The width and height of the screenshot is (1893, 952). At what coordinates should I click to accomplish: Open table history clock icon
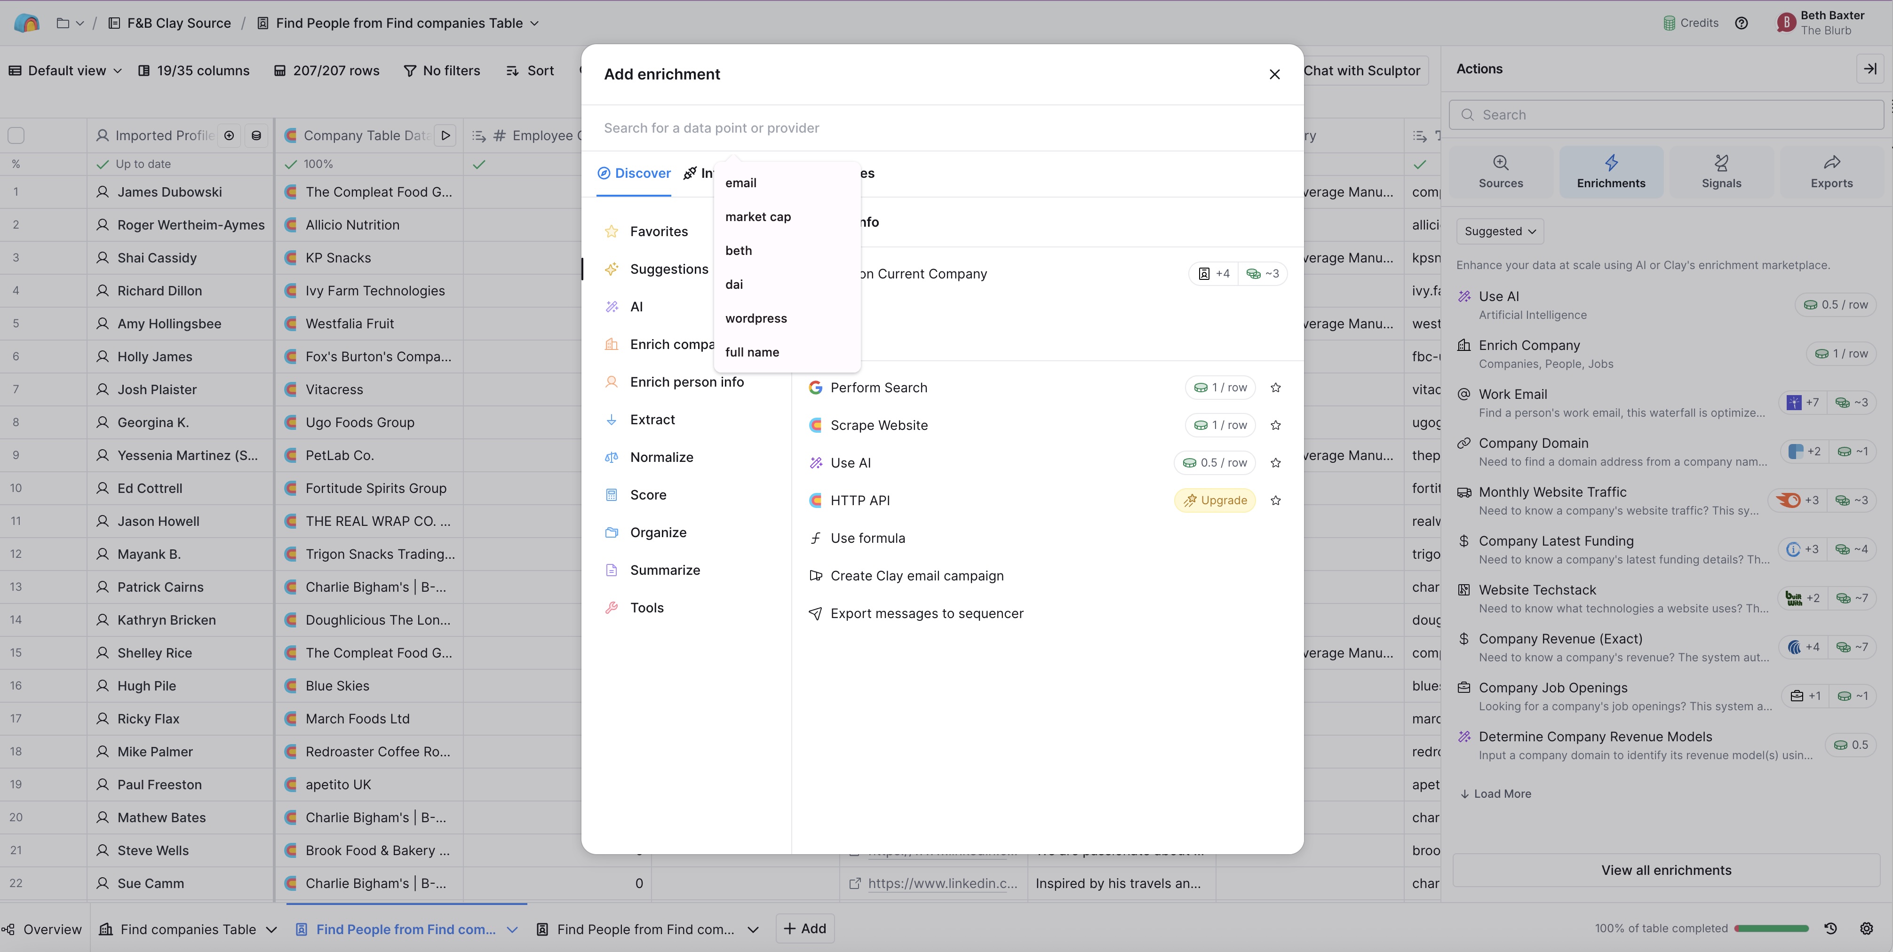tap(1830, 928)
